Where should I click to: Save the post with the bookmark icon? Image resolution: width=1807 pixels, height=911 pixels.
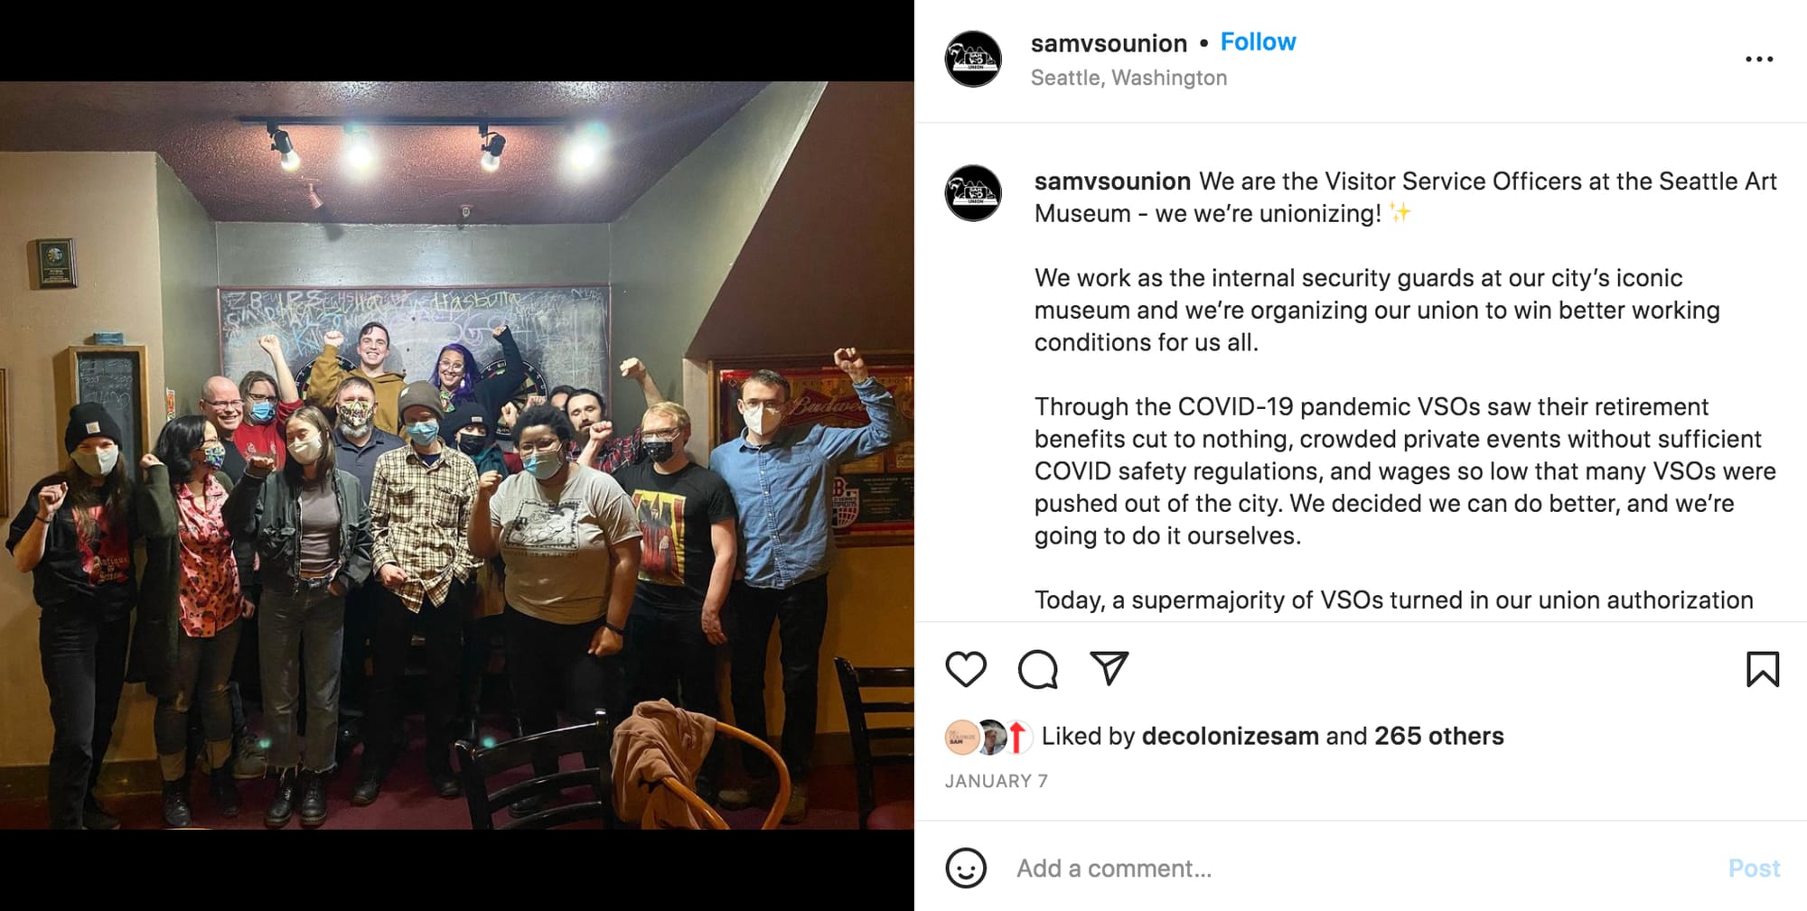(x=1762, y=669)
